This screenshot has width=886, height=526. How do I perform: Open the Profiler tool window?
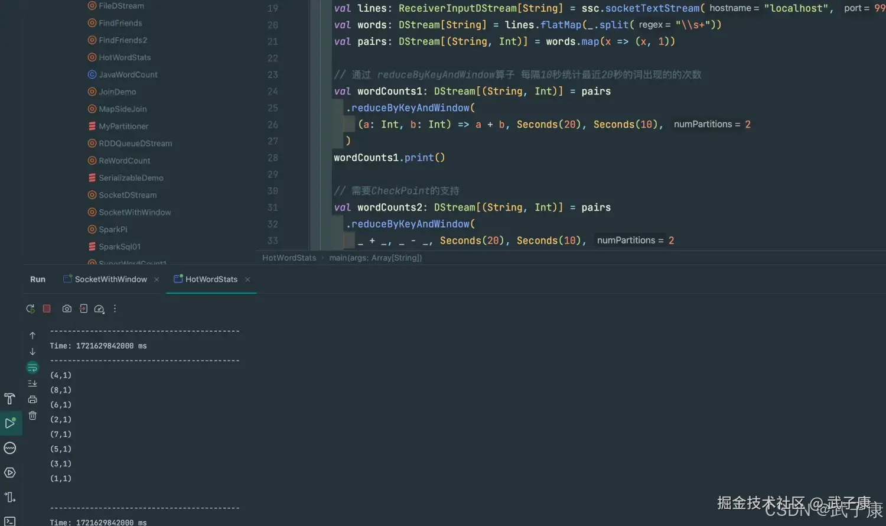[x=9, y=448]
